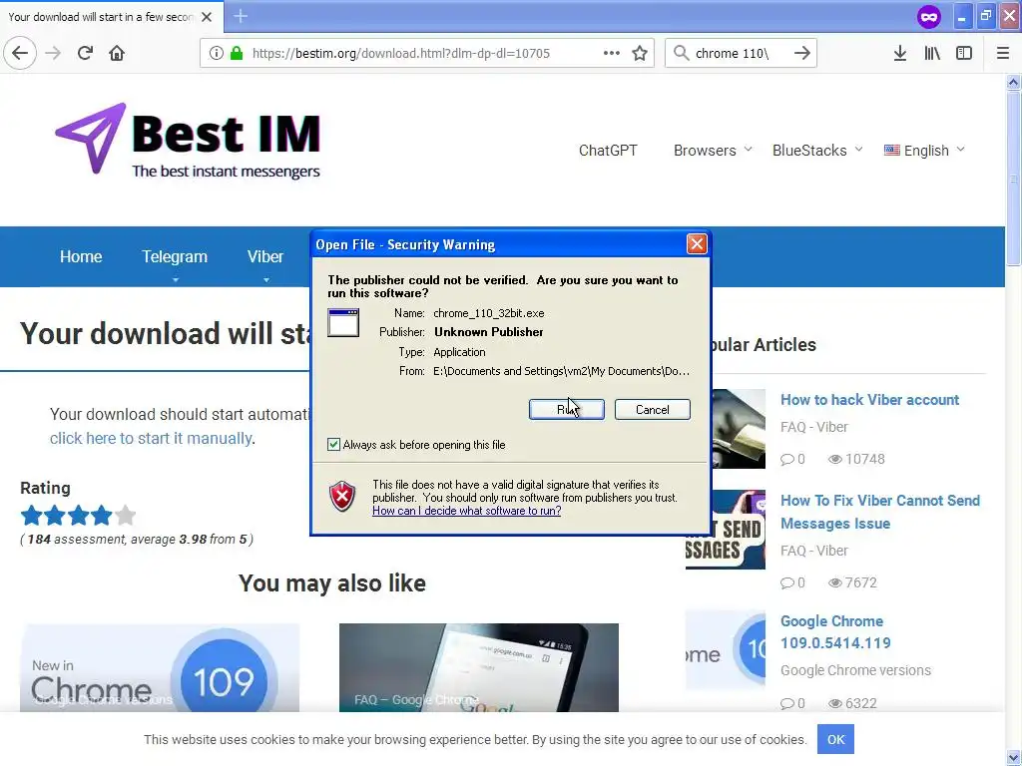This screenshot has height=766, width=1022.
Task: Click the search magnifier icon
Action: click(681, 53)
